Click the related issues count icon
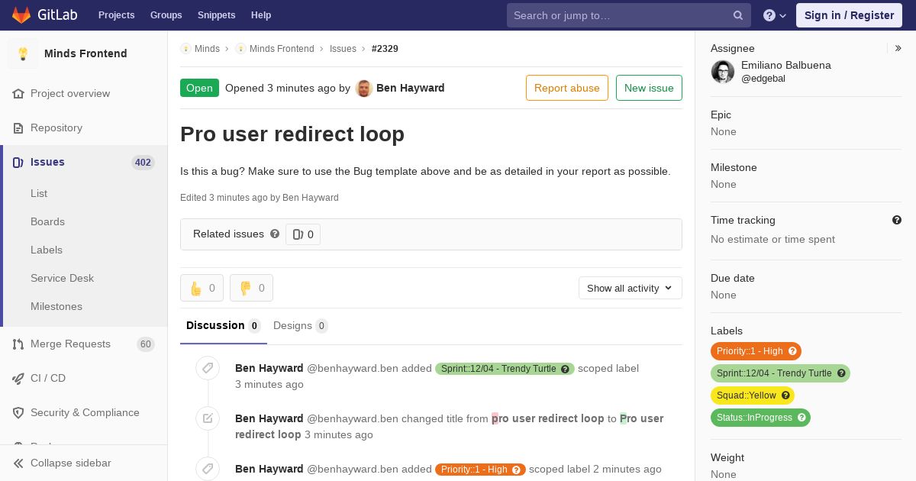Viewport: 916px width, 481px height. tap(298, 234)
